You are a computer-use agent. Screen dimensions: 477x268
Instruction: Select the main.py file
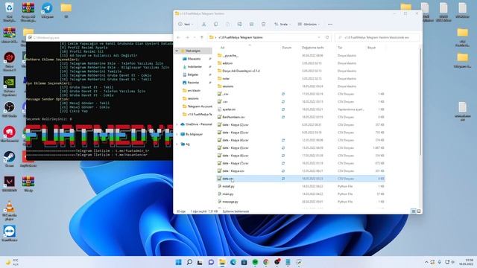(301, 194)
